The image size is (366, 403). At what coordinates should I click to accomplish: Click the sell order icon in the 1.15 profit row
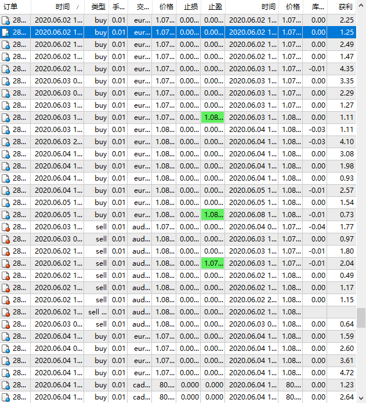(x=6, y=300)
